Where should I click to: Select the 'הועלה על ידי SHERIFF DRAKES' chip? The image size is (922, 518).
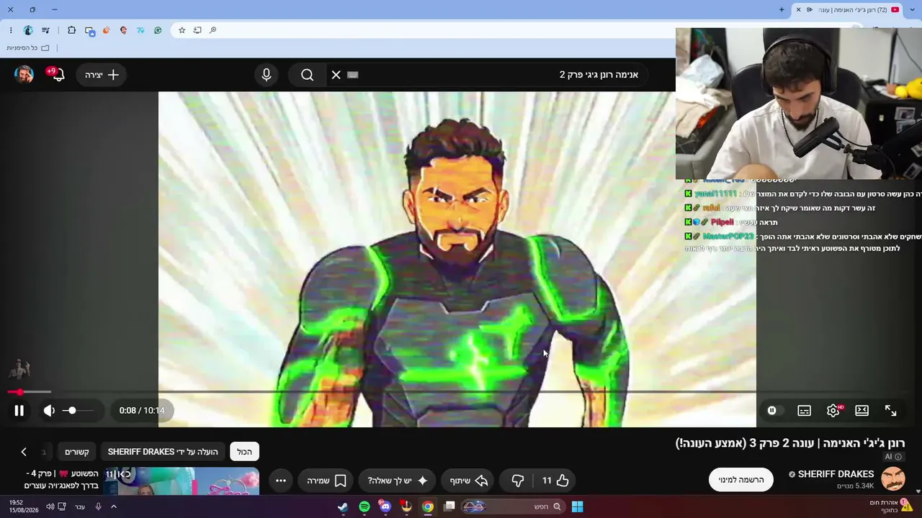tap(163, 452)
